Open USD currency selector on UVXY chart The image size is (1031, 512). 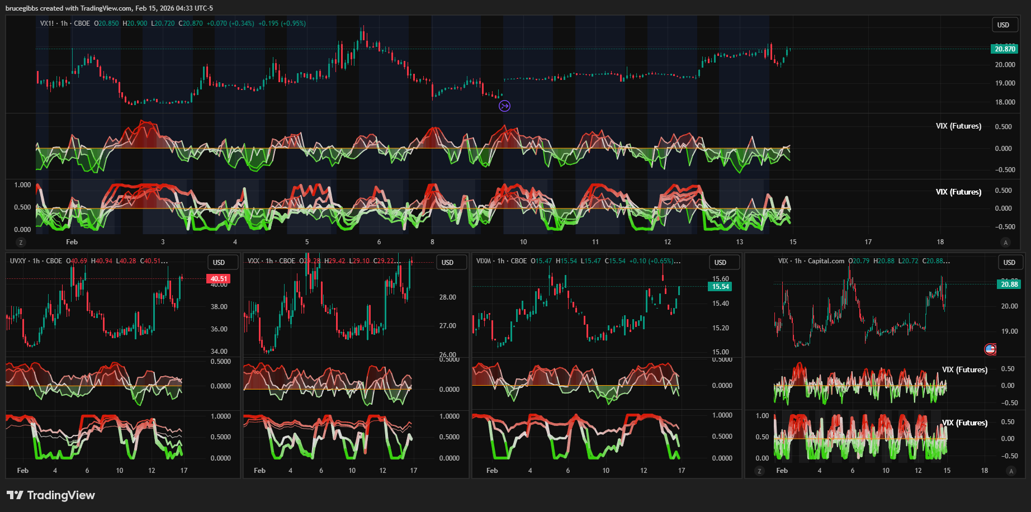(219, 263)
